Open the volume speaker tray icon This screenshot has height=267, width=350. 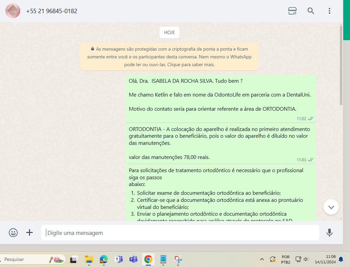(306, 259)
